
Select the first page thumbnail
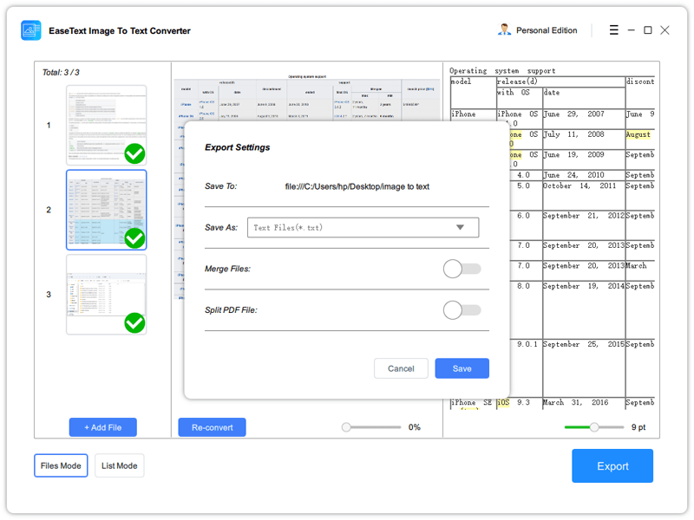(106, 125)
